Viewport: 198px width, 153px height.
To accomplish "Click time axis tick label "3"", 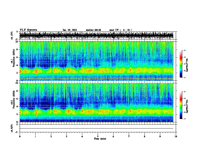I will (x=66, y=136).
